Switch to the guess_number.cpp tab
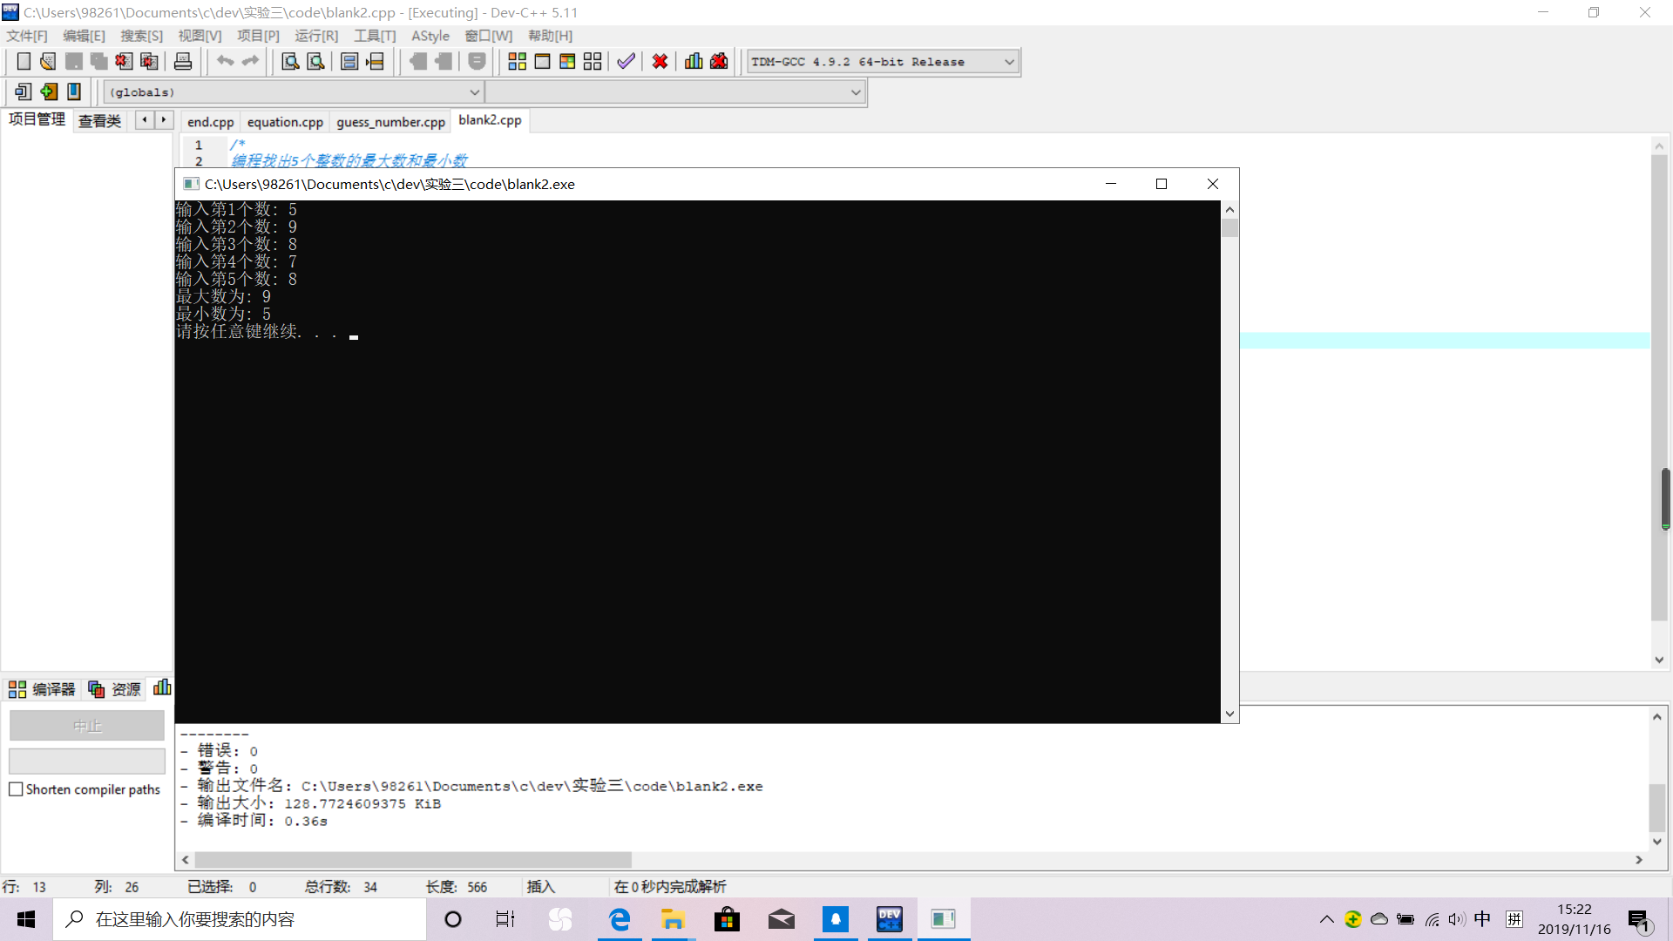 [x=390, y=122]
